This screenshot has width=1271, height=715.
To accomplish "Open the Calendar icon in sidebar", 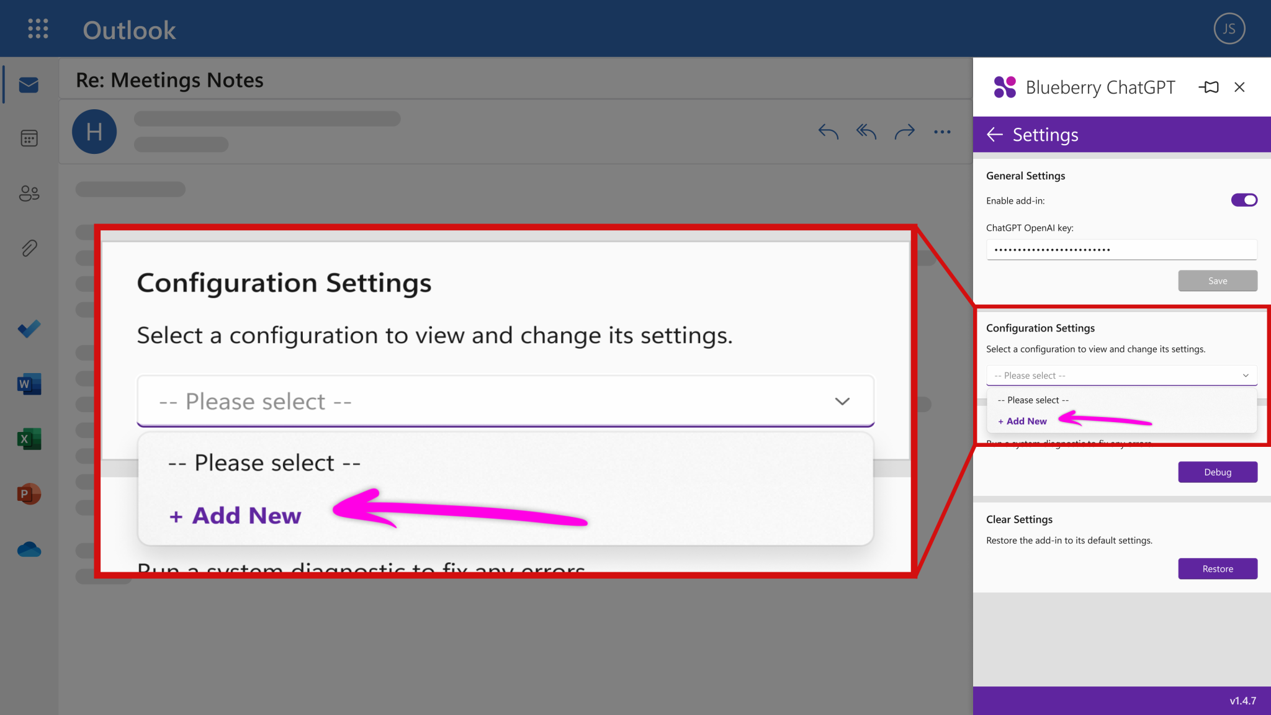I will coord(29,138).
